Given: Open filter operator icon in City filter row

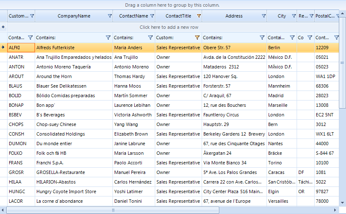Looking at the screenshot, I should coord(292,38).
